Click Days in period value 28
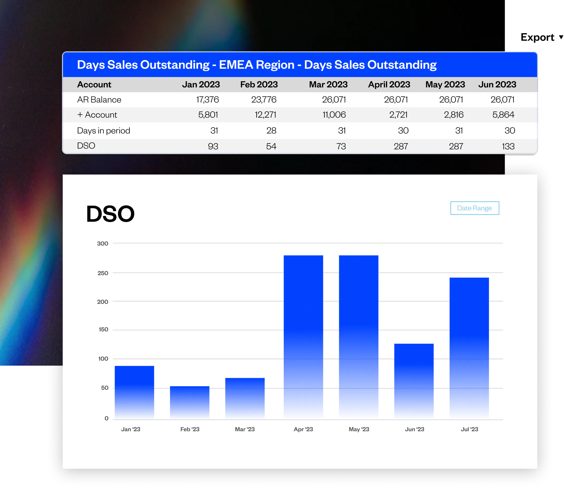 pos(271,131)
